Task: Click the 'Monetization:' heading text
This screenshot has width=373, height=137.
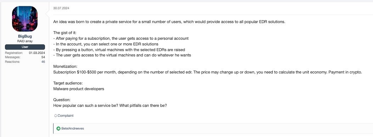Action: click(x=65, y=66)
